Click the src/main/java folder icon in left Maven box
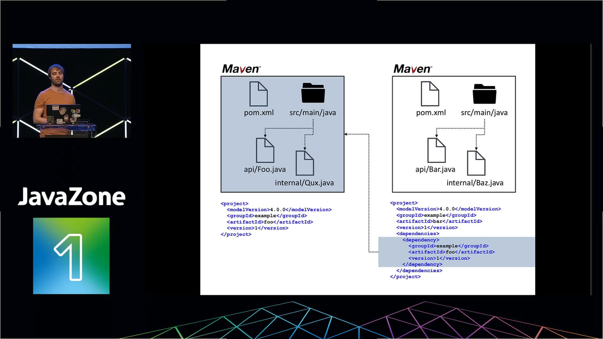 313,93
